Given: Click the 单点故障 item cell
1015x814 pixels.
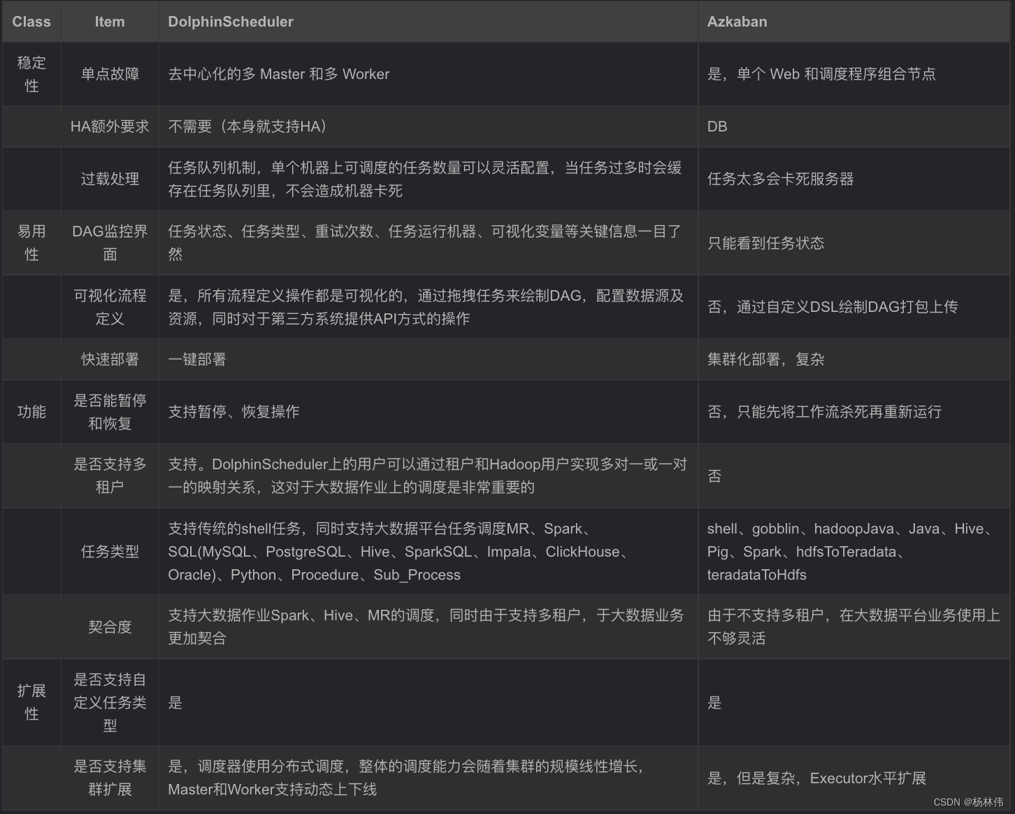Looking at the screenshot, I should coord(109,73).
